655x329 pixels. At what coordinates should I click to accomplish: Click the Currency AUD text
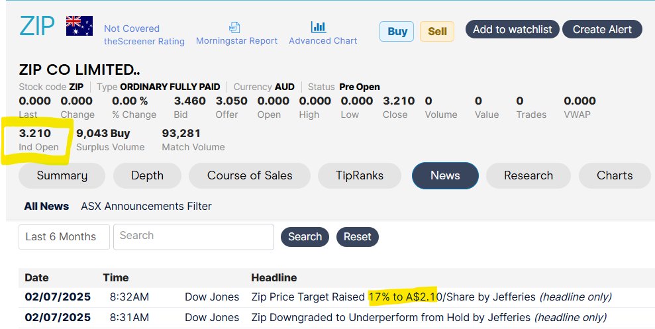click(264, 87)
